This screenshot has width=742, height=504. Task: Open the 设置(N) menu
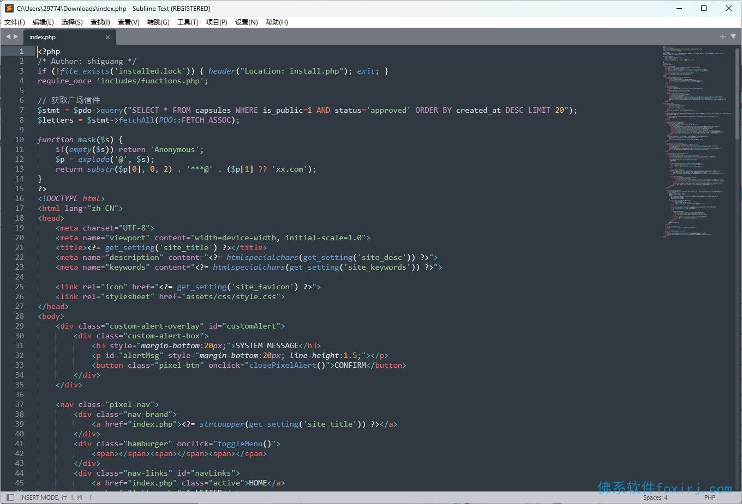tap(247, 22)
